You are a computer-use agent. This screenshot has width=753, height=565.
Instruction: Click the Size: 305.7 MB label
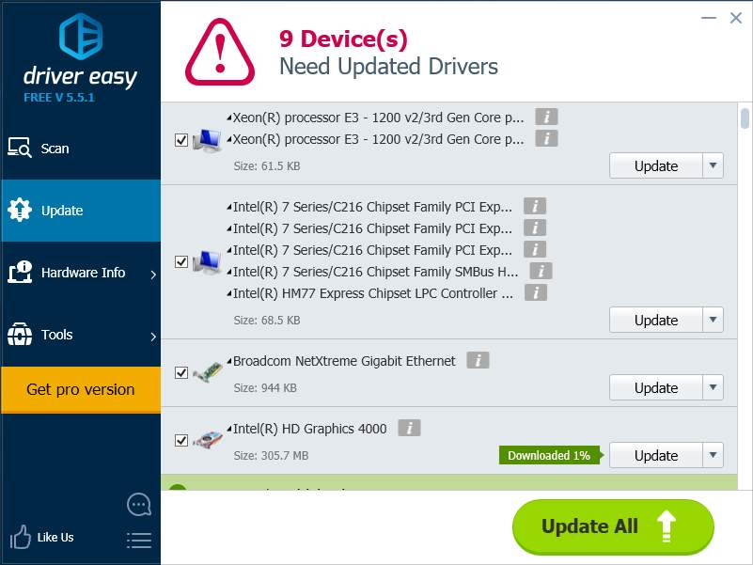[271, 455]
